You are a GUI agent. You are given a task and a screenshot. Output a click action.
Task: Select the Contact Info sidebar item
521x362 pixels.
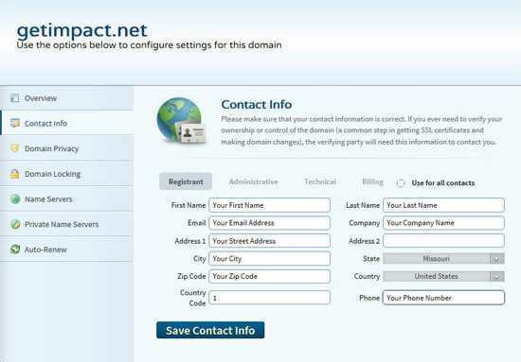tap(66, 123)
